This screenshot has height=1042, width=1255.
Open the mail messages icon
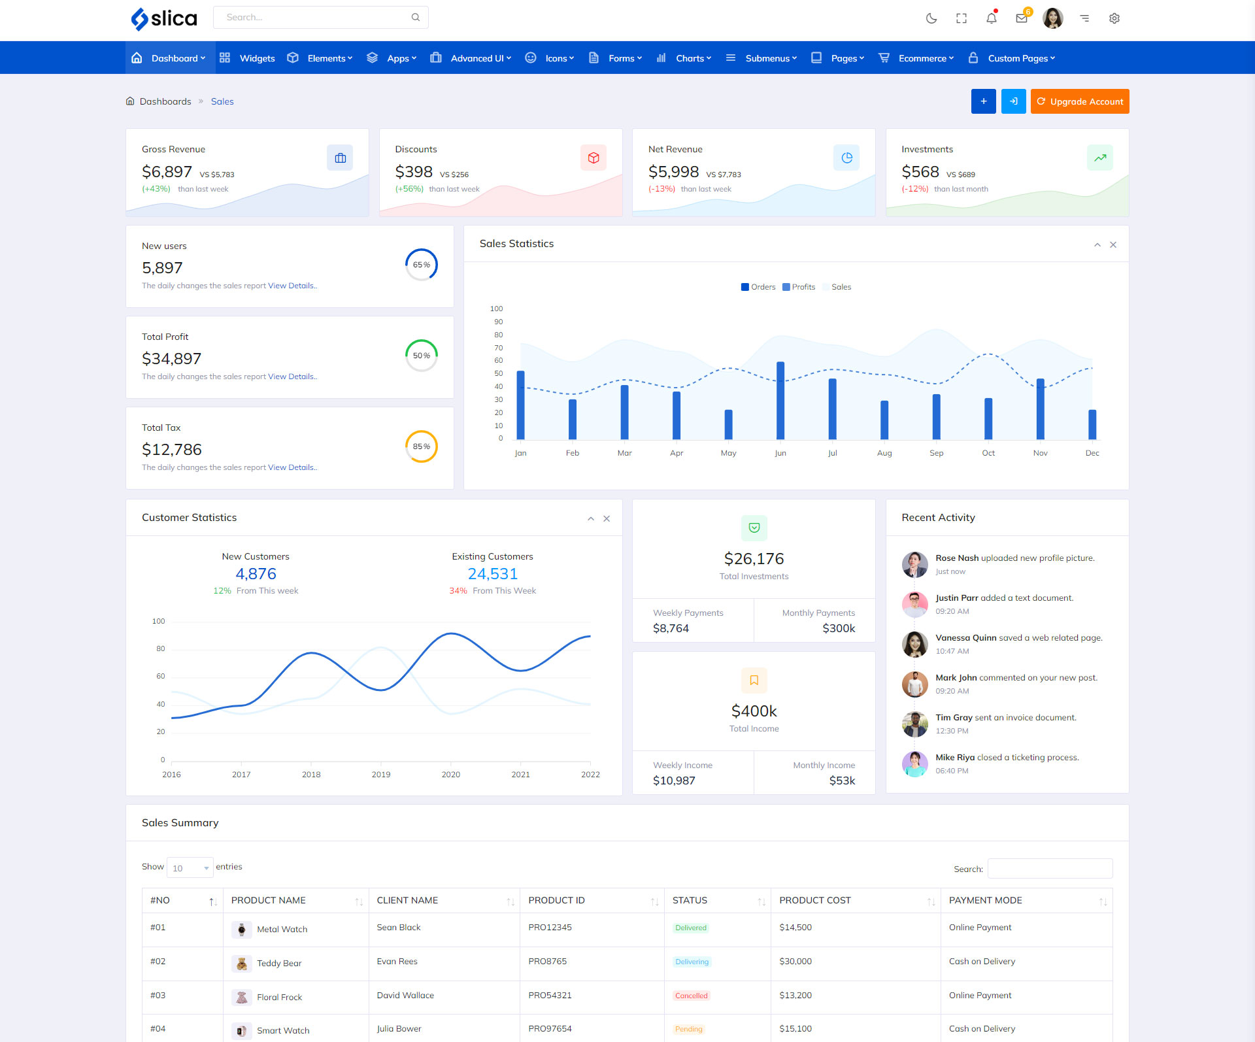click(1022, 18)
